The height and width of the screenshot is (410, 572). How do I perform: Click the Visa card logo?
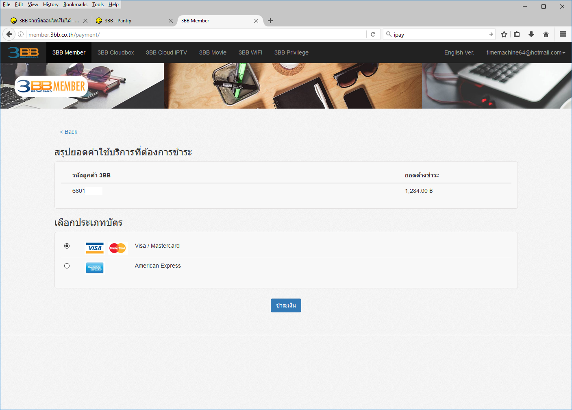(x=95, y=248)
